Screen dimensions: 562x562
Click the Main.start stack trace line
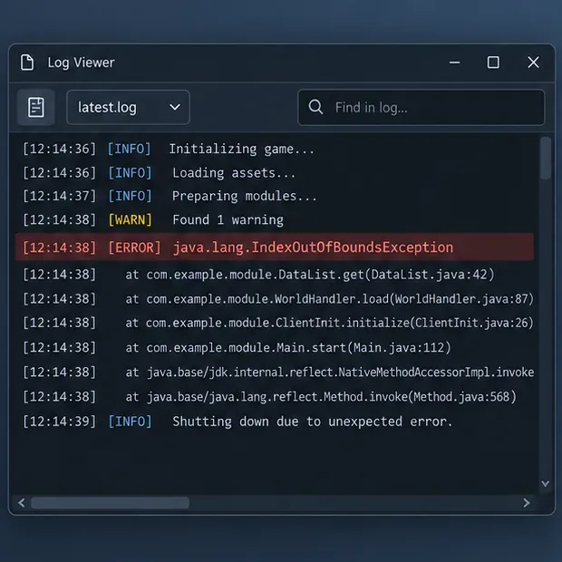point(237,348)
